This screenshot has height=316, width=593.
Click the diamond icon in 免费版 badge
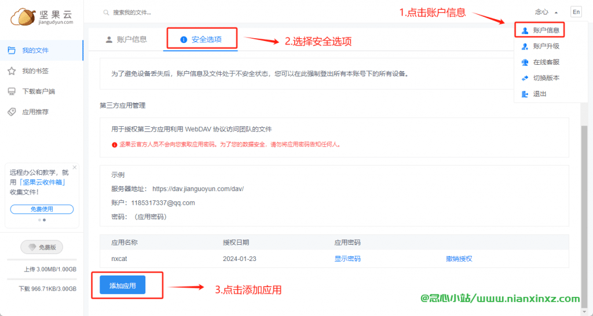point(33,247)
